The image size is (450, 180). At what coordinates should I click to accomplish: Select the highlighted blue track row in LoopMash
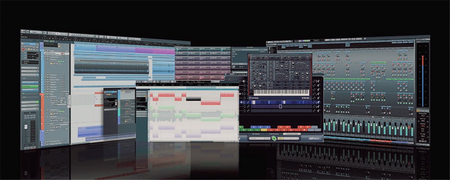click(x=280, y=102)
